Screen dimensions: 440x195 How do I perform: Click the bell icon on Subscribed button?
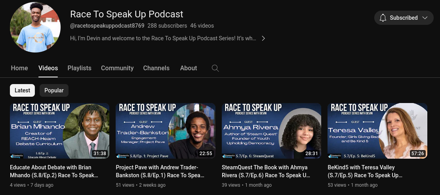[x=383, y=18]
